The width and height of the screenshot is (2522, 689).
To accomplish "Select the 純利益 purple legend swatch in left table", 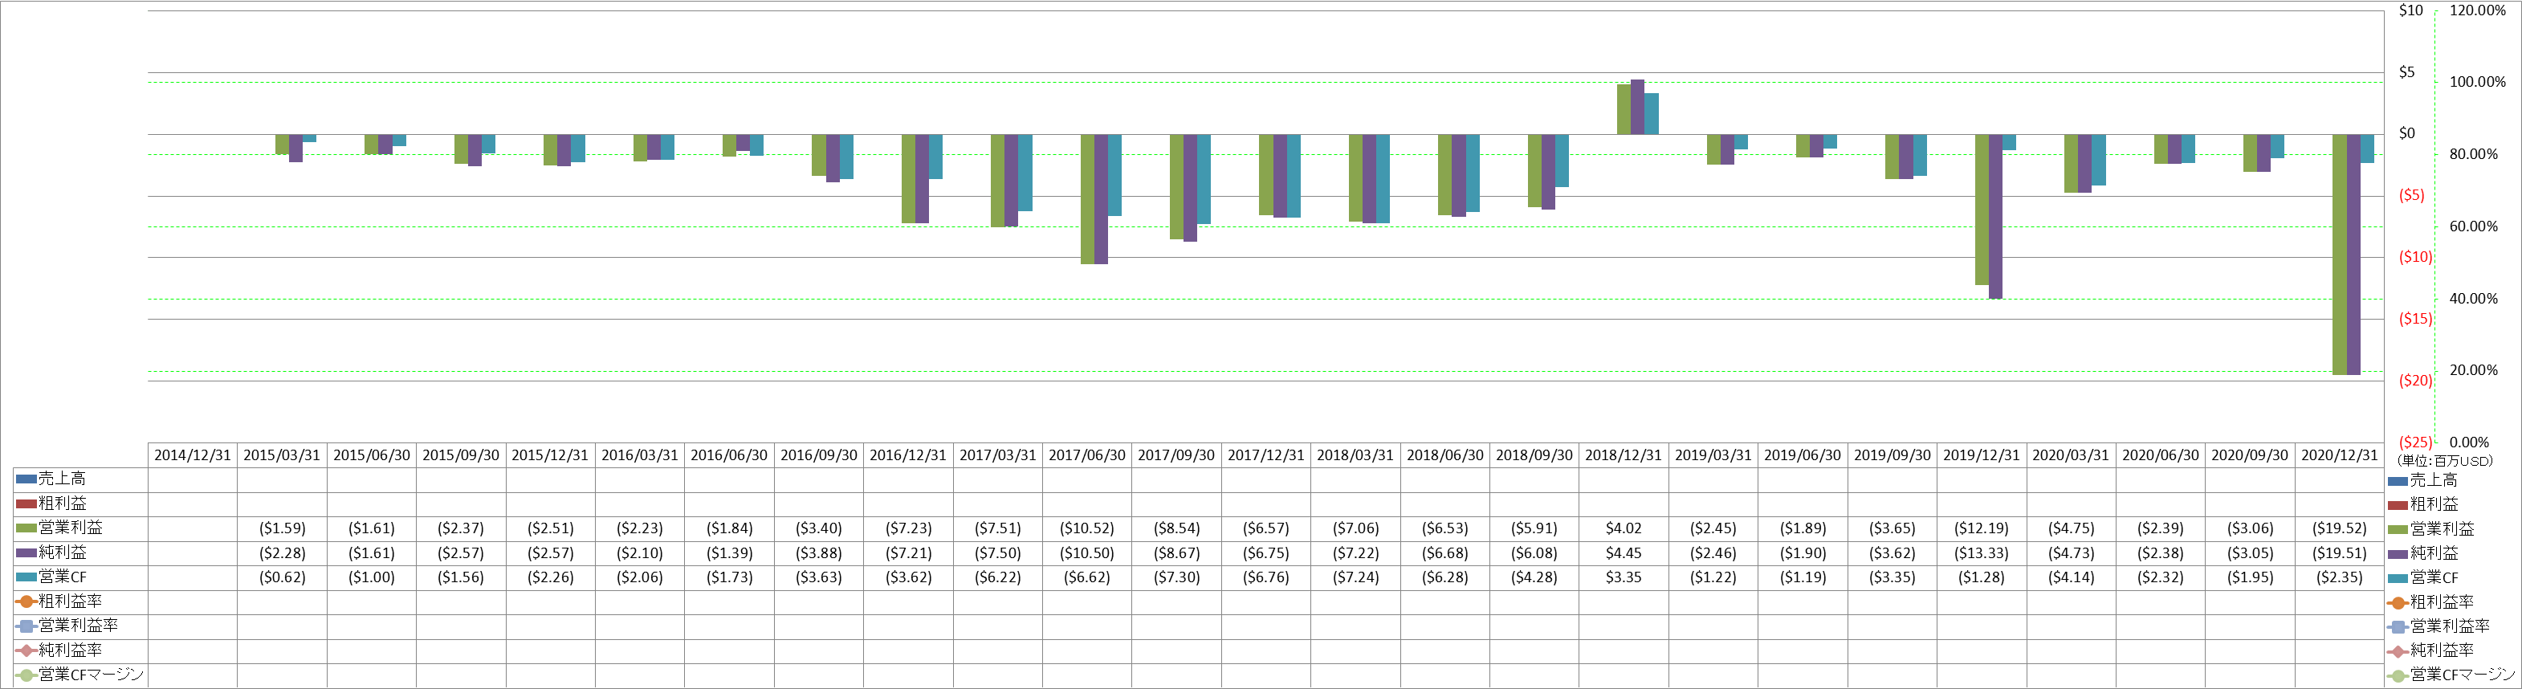I will (26, 553).
